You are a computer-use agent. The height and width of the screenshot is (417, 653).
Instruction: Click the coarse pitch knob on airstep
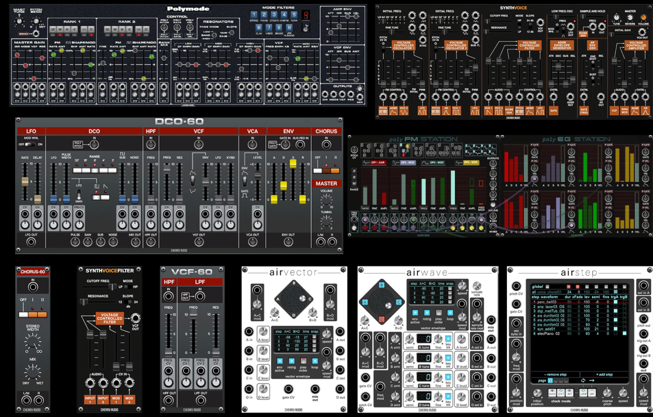[x=607, y=393]
